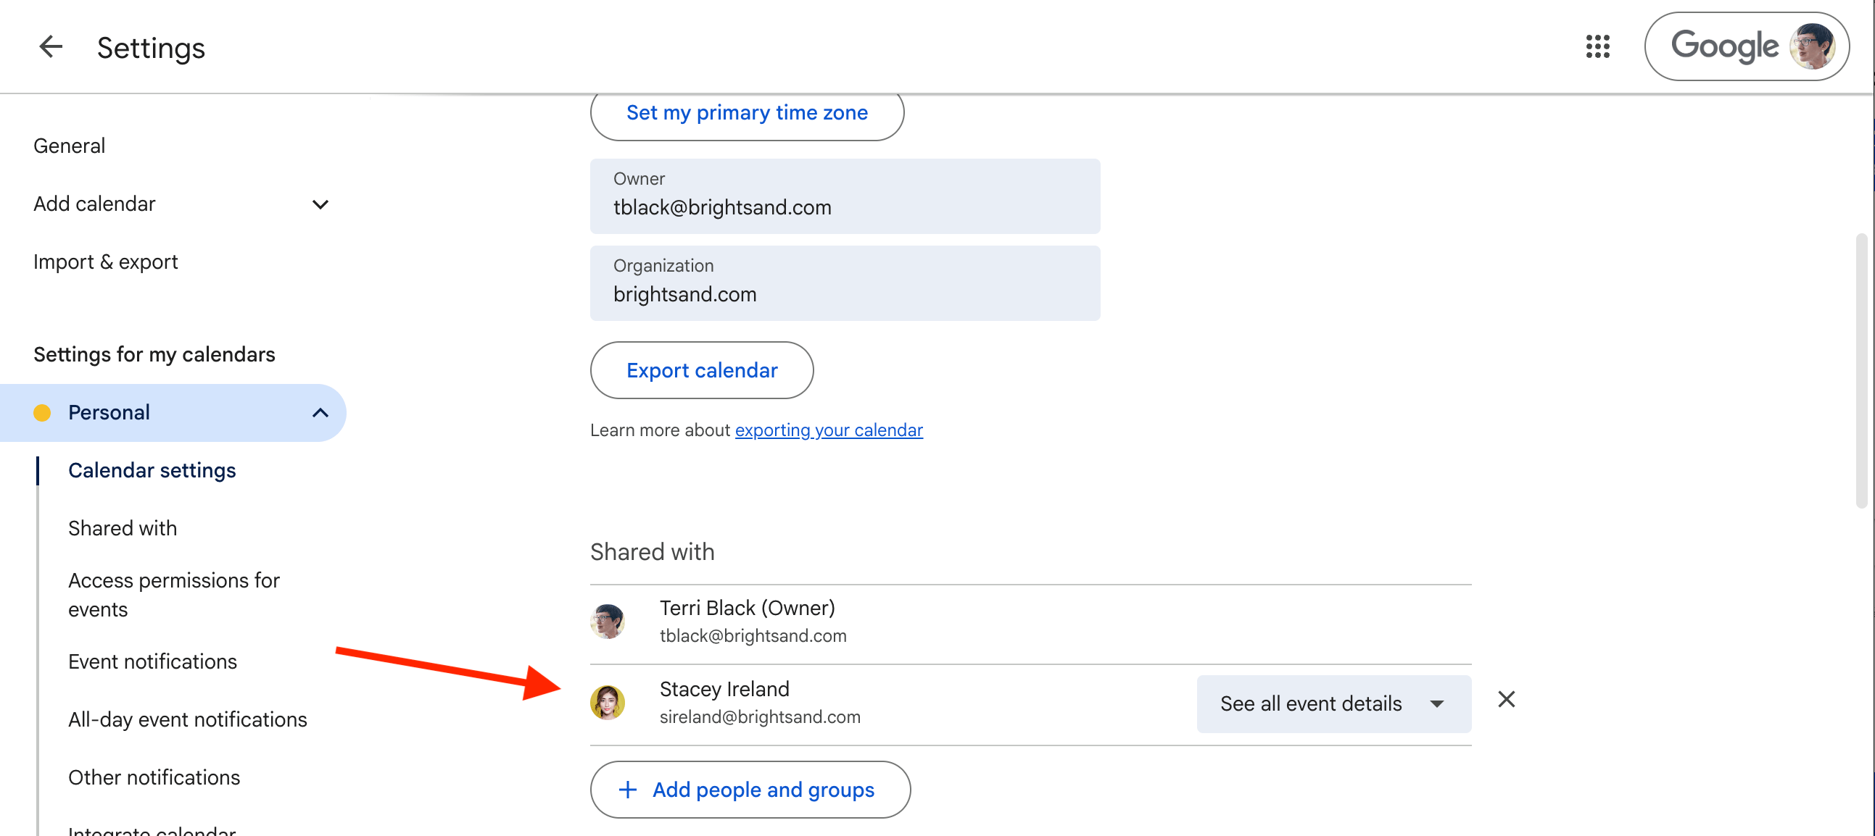Open the 'See all event details' permission dropdown
The image size is (1875, 836).
(x=1333, y=703)
